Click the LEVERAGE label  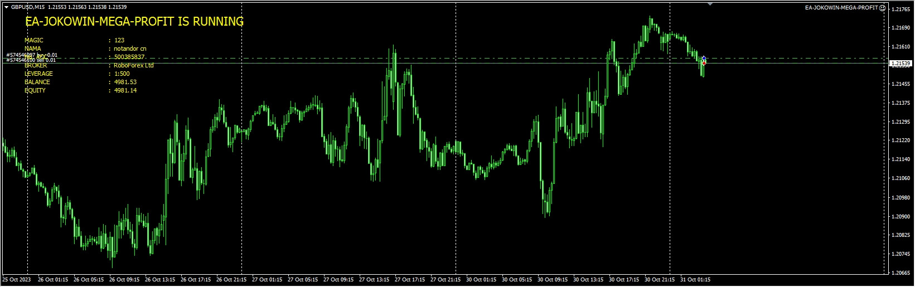[x=39, y=74]
